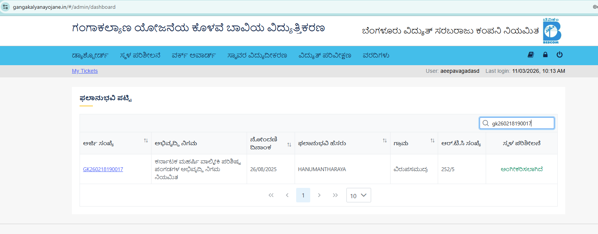Open My Tickets link
The image size is (598, 234).
point(85,71)
